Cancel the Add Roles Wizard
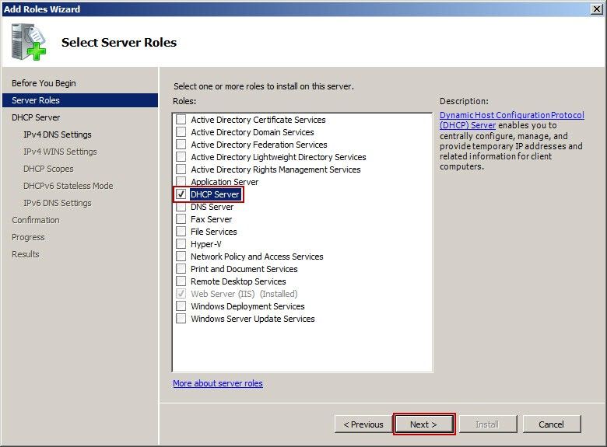This screenshot has width=607, height=447. click(x=551, y=424)
